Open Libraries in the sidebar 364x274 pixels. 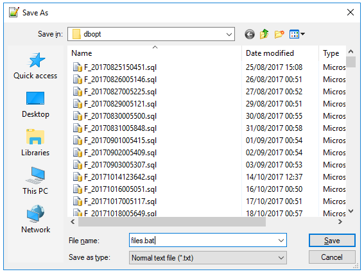(x=35, y=143)
